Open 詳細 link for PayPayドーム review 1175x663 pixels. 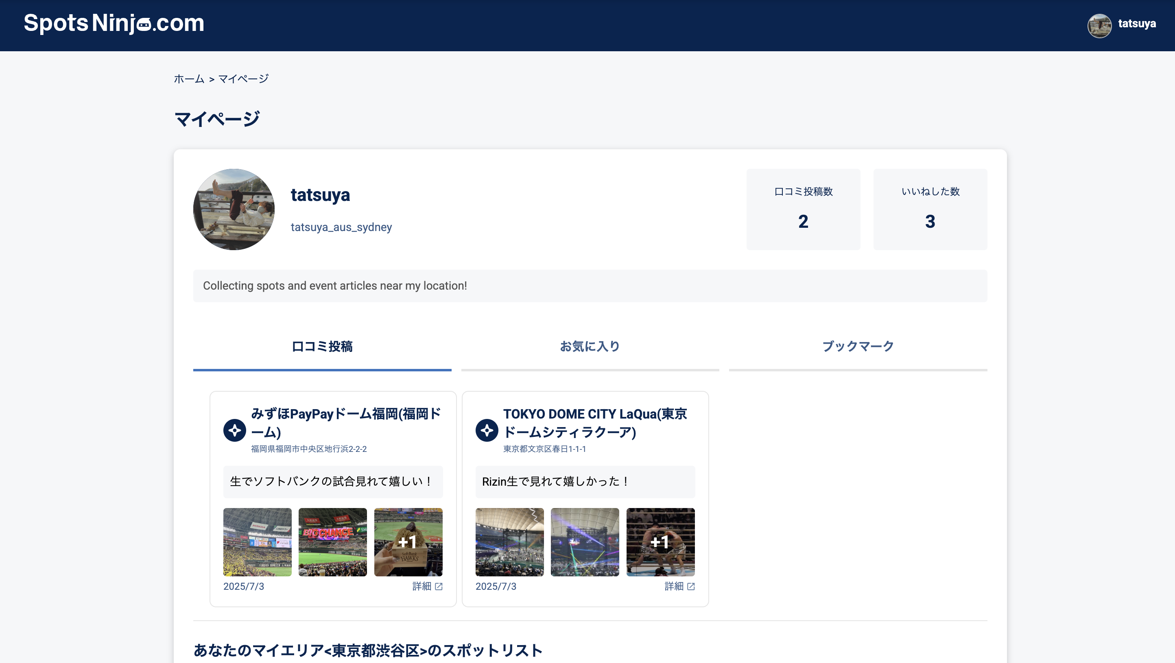[x=422, y=587]
